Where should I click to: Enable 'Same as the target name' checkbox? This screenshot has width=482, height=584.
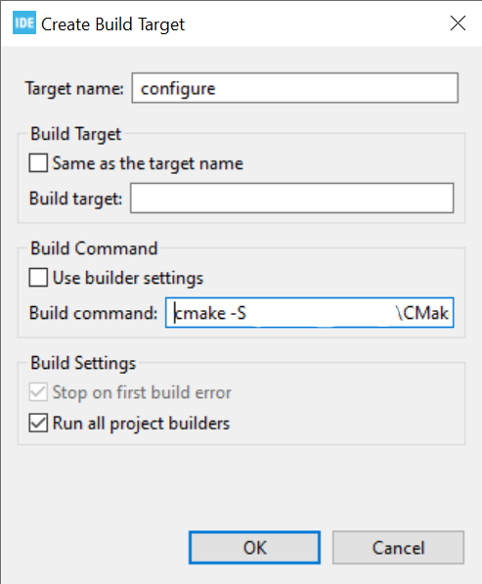(x=38, y=163)
